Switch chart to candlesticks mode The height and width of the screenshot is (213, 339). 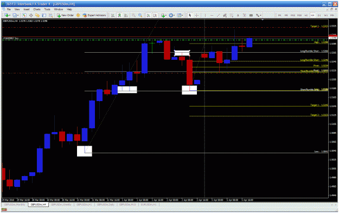[x=119, y=15]
